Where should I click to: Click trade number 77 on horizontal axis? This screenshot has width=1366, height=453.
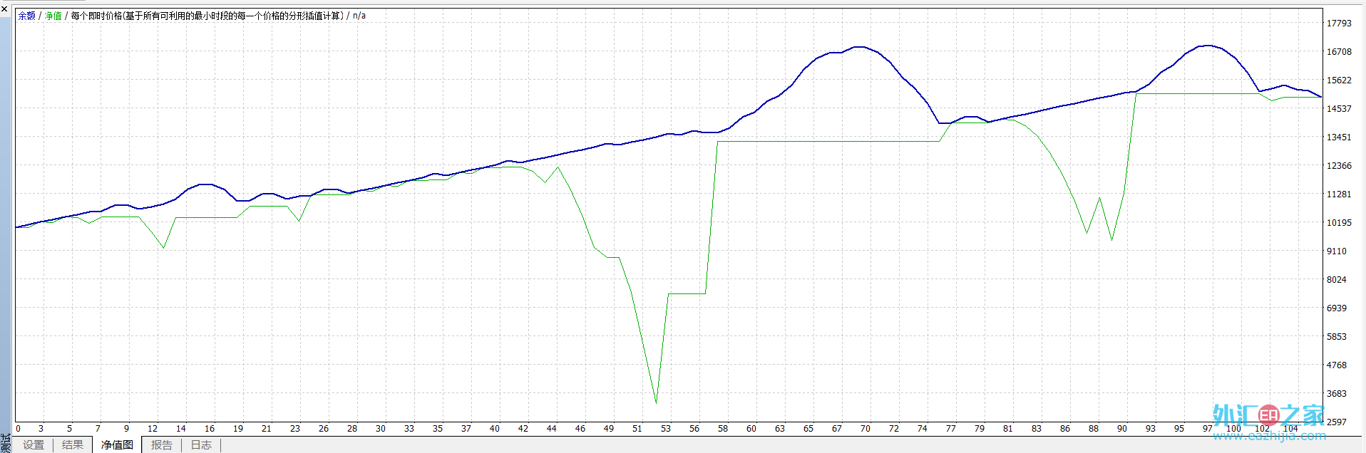coord(951,429)
